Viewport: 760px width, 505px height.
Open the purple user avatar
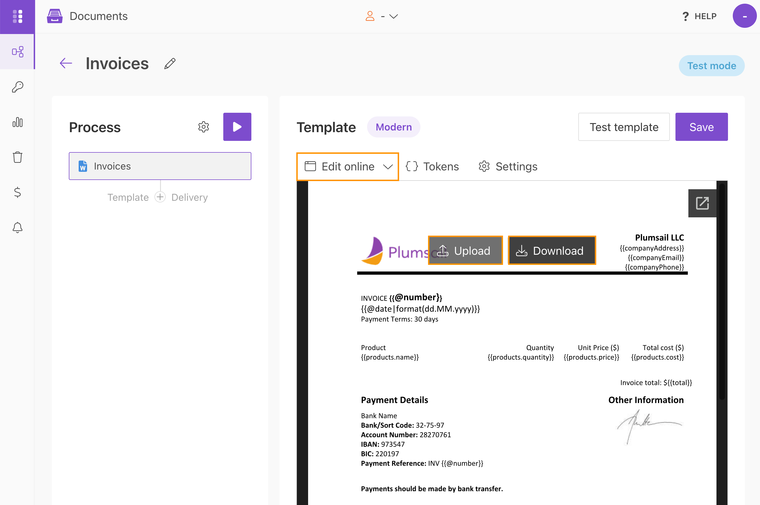[x=744, y=16]
